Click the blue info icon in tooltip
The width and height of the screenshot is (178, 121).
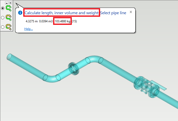click(20, 13)
